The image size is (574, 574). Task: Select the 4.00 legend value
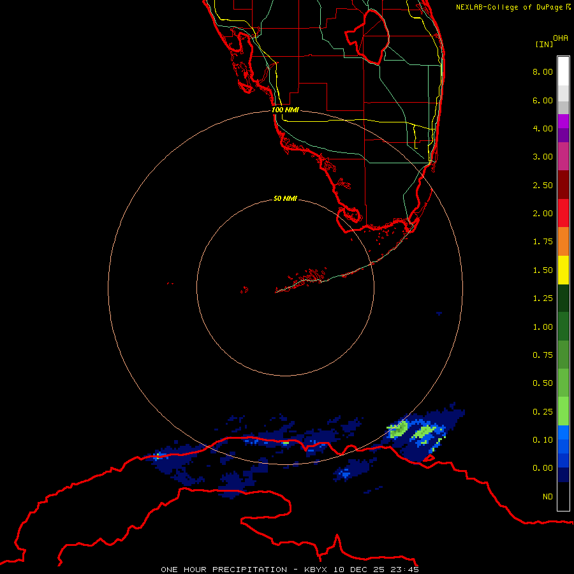(x=543, y=128)
